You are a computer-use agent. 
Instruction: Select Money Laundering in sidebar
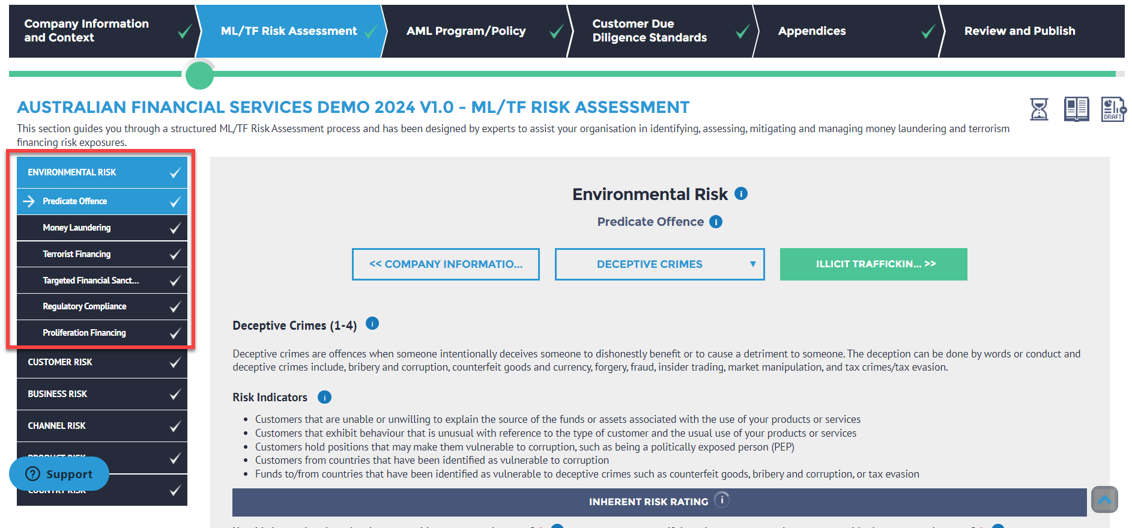tap(102, 228)
